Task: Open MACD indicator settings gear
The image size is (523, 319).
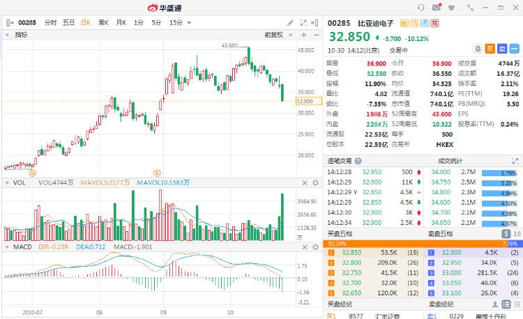Action: click(315, 247)
